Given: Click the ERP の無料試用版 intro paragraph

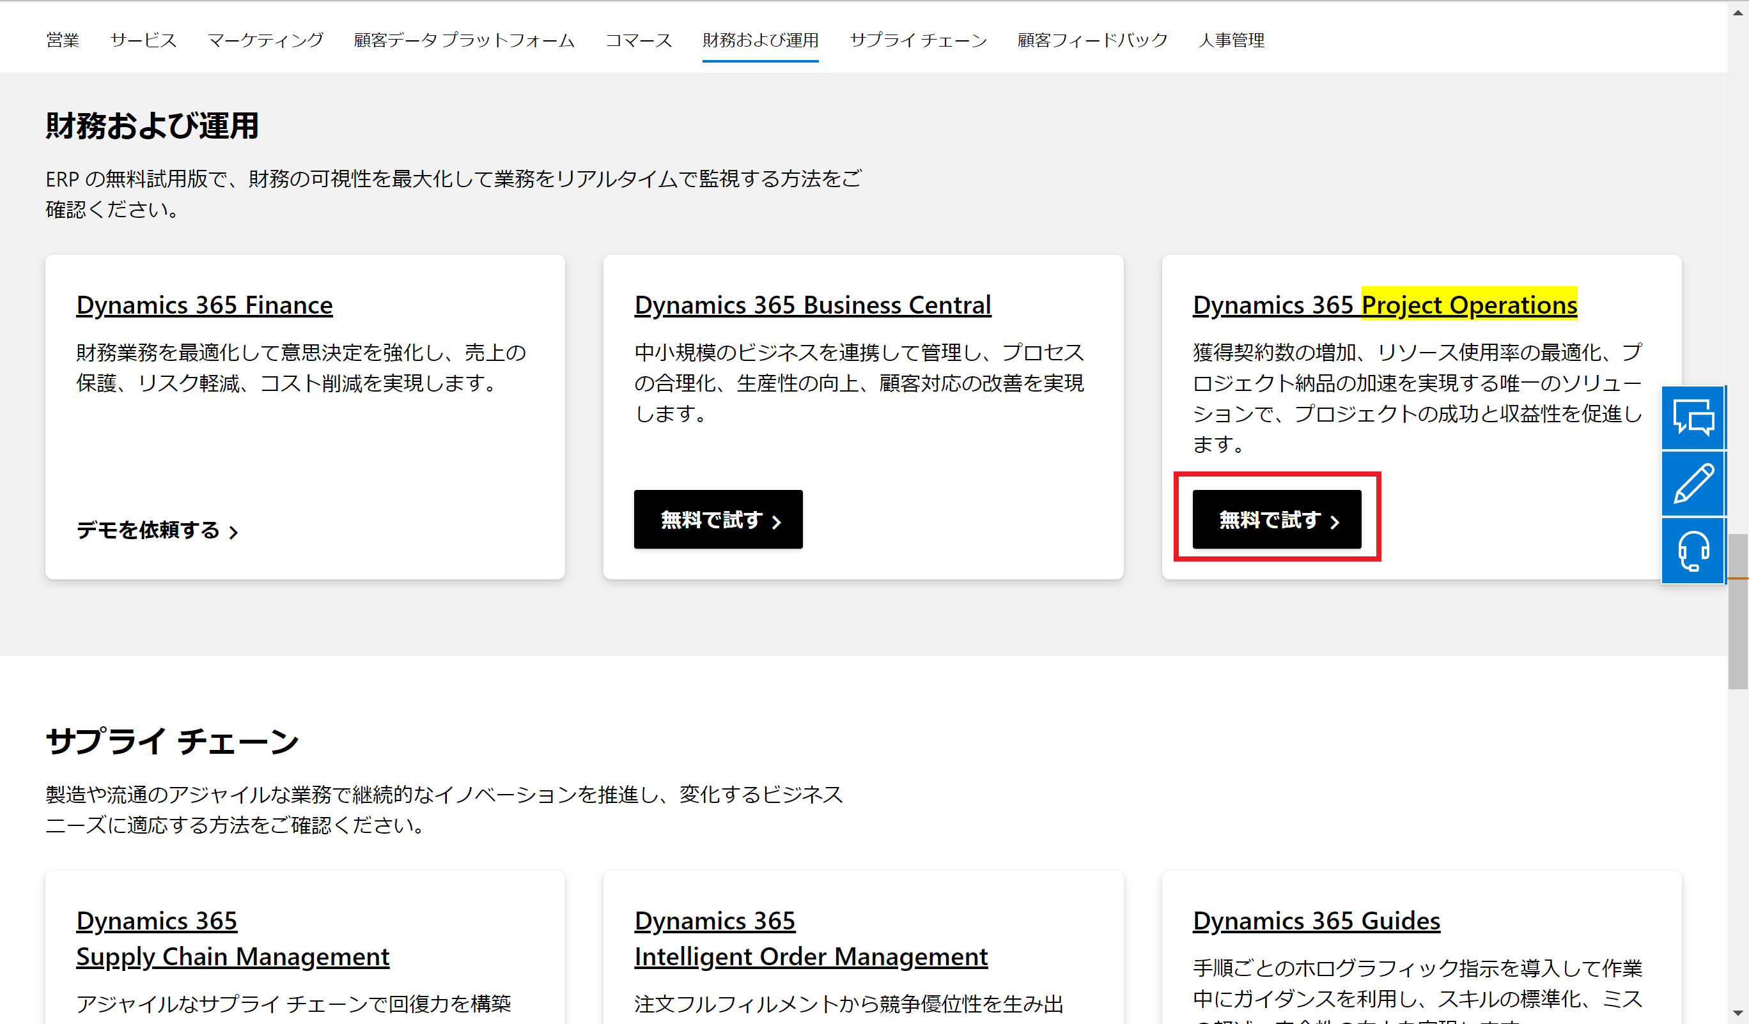Looking at the screenshot, I should [454, 194].
